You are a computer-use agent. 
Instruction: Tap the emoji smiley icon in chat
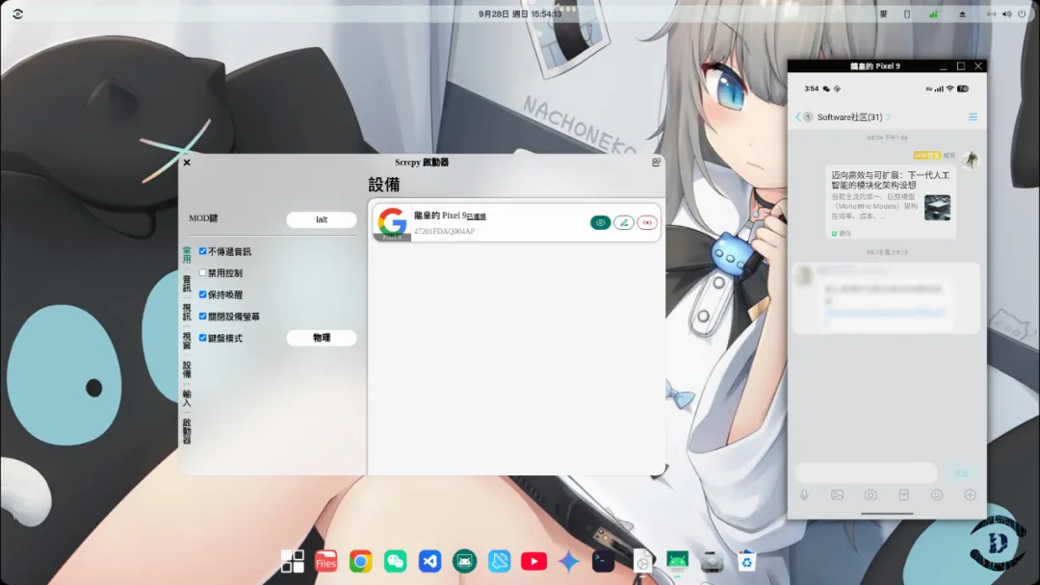(x=937, y=495)
